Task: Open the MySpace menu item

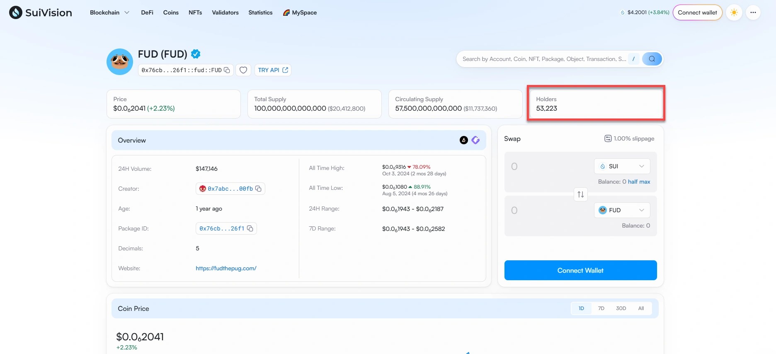Action: [x=300, y=12]
